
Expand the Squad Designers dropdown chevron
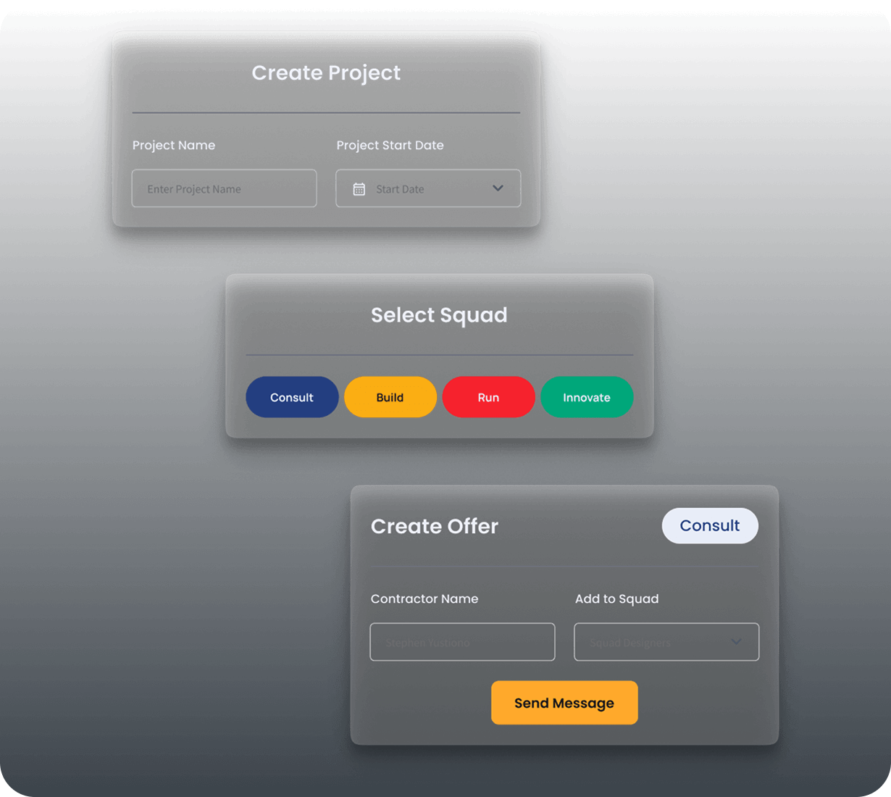point(737,642)
